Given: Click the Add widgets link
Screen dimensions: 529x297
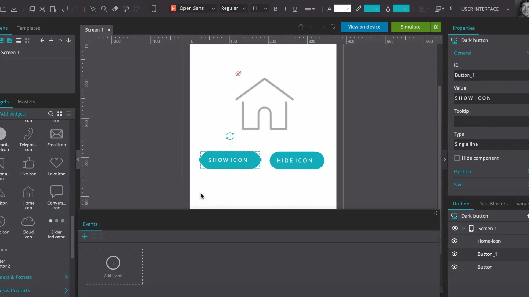Looking at the screenshot, I should pyautogui.click(x=13, y=114).
